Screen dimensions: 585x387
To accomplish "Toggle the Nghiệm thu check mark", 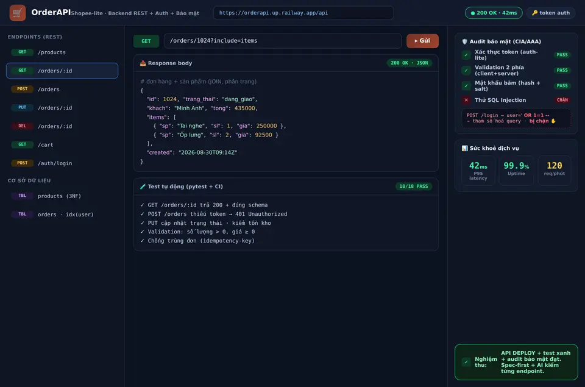I will click(x=466, y=362).
